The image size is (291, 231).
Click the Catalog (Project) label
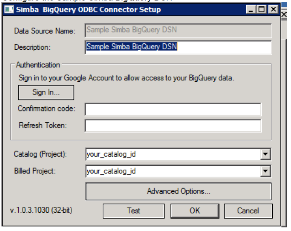[x=40, y=154]
